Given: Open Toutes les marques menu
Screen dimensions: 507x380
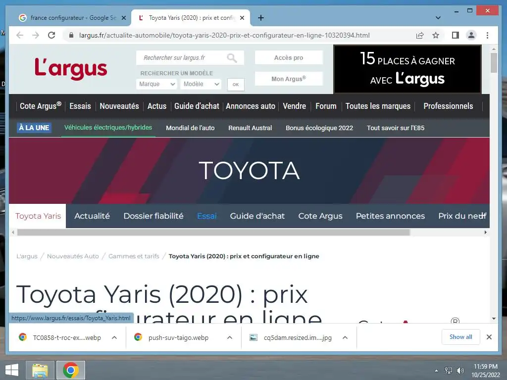Looking at the screenshot, I should click(378, 106).
